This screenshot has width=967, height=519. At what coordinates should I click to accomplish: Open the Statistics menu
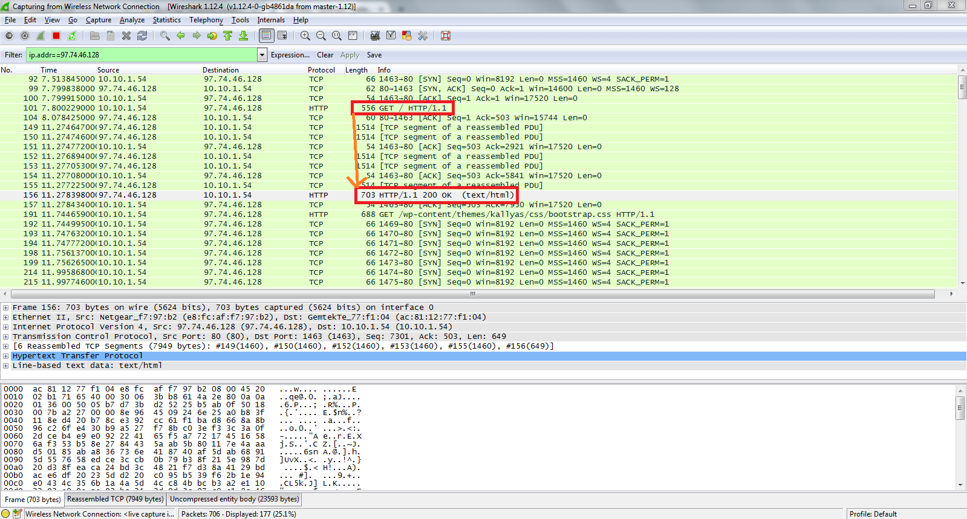pyautogui.click(x=166, y=20)
